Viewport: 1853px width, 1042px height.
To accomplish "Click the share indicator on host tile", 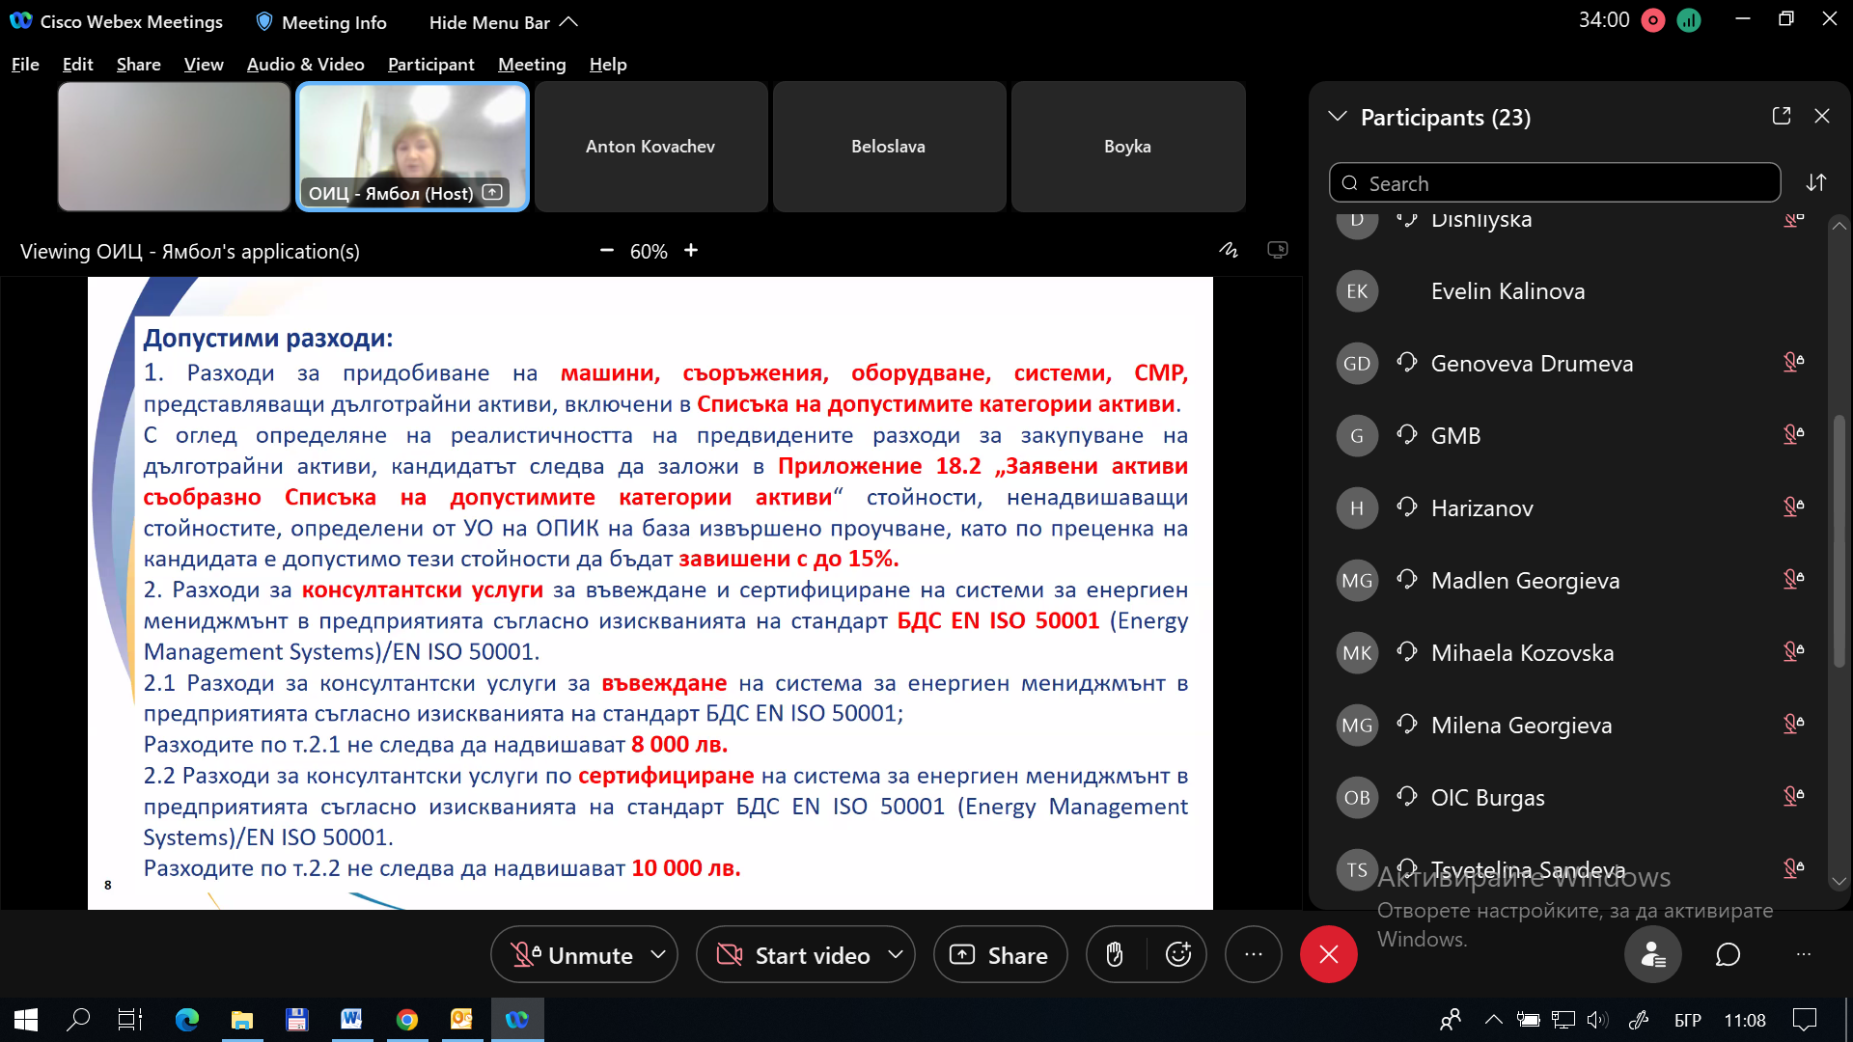I will (x=492, y=192).
